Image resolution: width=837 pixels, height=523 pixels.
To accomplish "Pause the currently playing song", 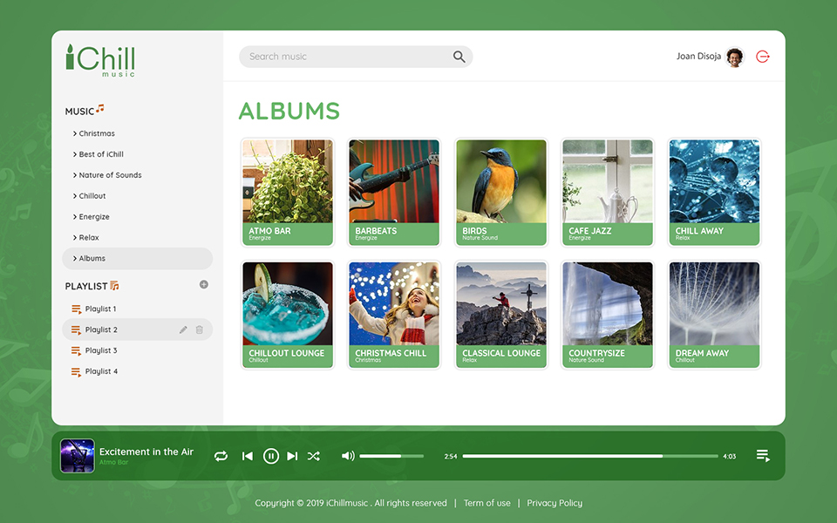I will pos(271,456).
